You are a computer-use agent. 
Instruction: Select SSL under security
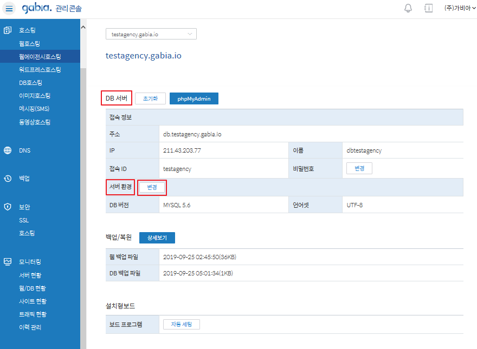pyautogui.click(x=24, y=220)
